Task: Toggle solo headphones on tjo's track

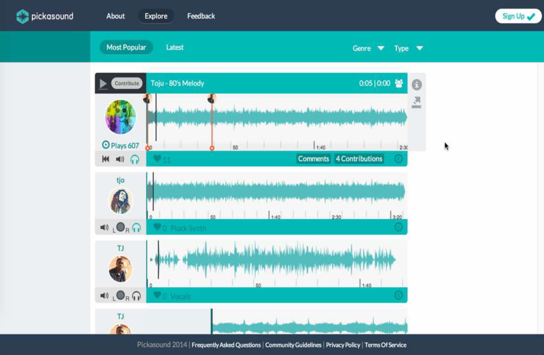Action: tap(136, 227)
